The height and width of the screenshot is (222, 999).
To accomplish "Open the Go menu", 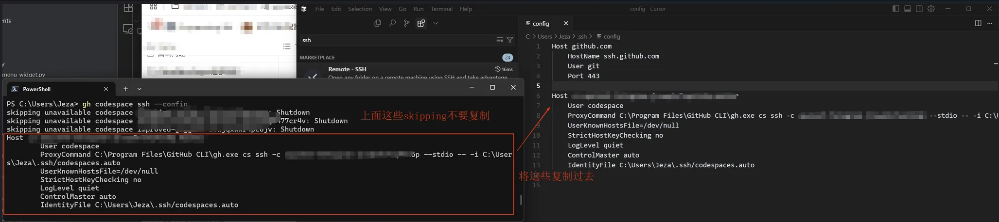I will tap(403, 9).
